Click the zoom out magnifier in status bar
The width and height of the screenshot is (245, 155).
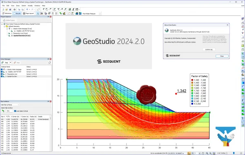pos(210,153)
